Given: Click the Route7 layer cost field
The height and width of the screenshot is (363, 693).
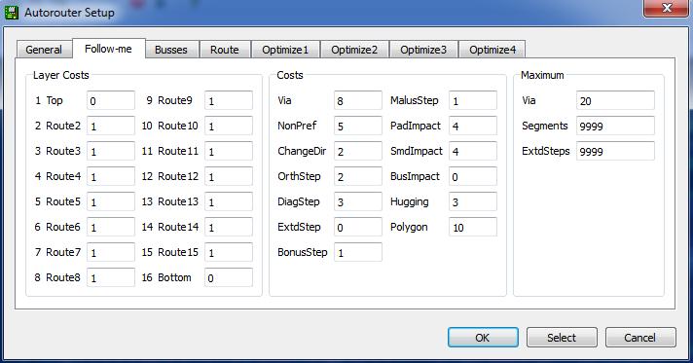Looking at the screenshot, I should pyautogui.click(x=111, y=252).
